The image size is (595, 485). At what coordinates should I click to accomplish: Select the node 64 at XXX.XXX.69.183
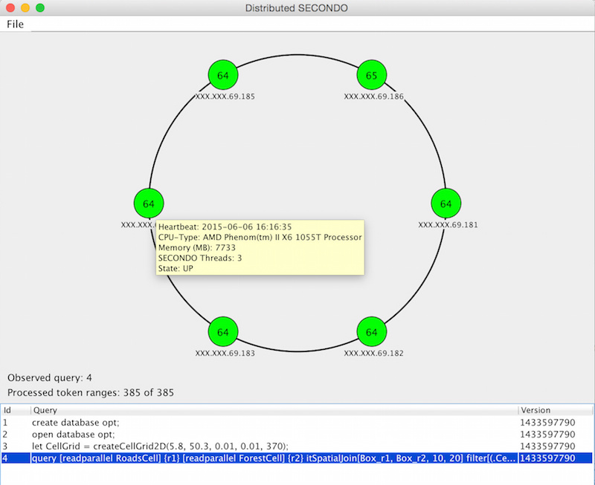click(222, 332)
